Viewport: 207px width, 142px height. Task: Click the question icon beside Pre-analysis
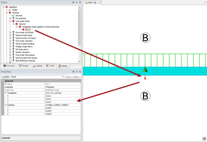(x=13, y=18)
